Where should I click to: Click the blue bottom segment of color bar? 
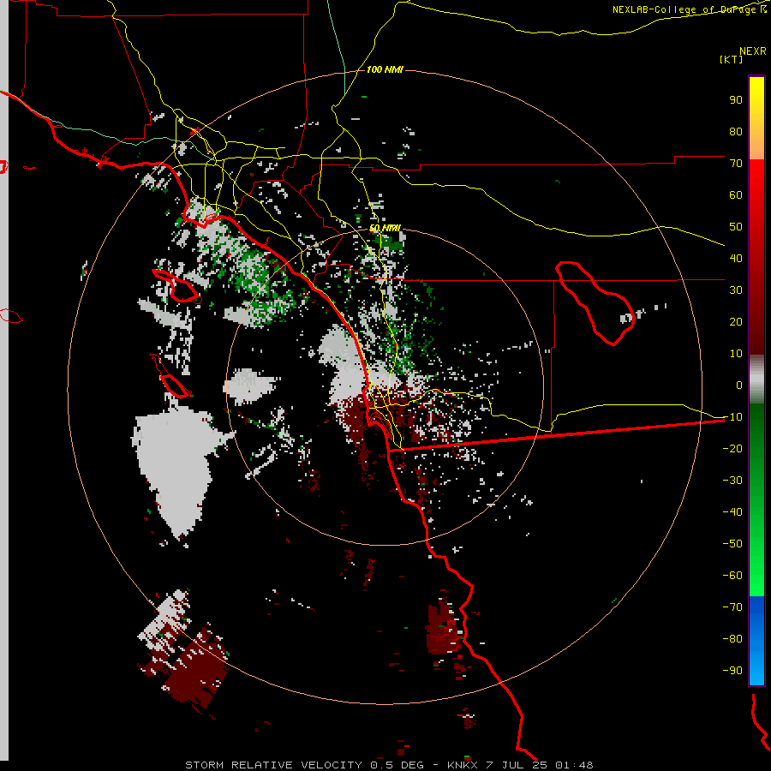pyautogui.click(x=756, y=640)
